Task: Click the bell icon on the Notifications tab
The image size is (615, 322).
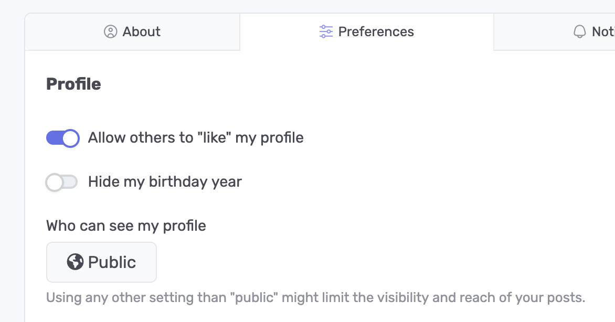Action: click(x=579, y=32)
